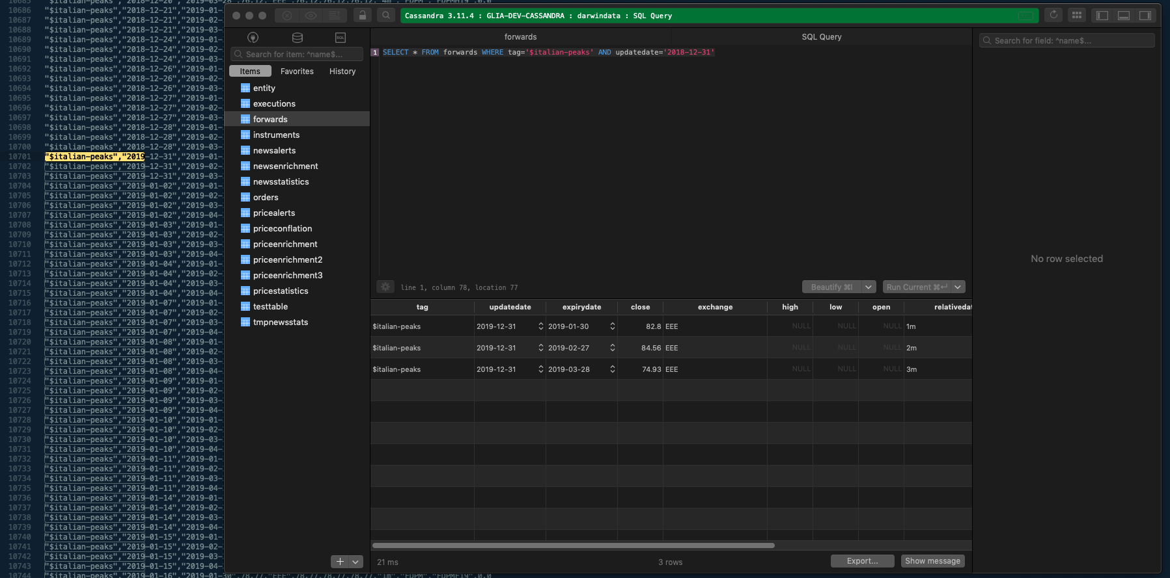This screenshot has width=1170, height=578.
Task: Select the newsenrichment table in sidebar
Action: (x=297, y=166)
